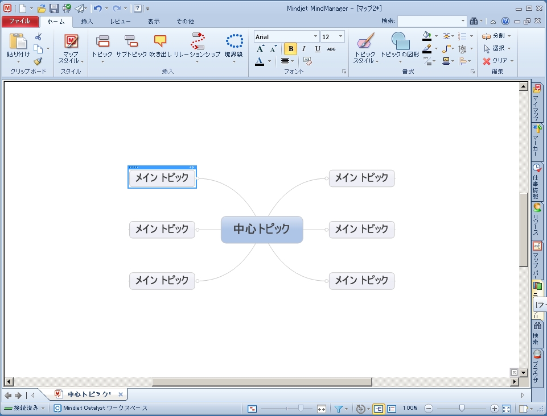Expand the filter dropdown in status bar
The width and height of the screenshot is (547, 416).
[347, 409]
